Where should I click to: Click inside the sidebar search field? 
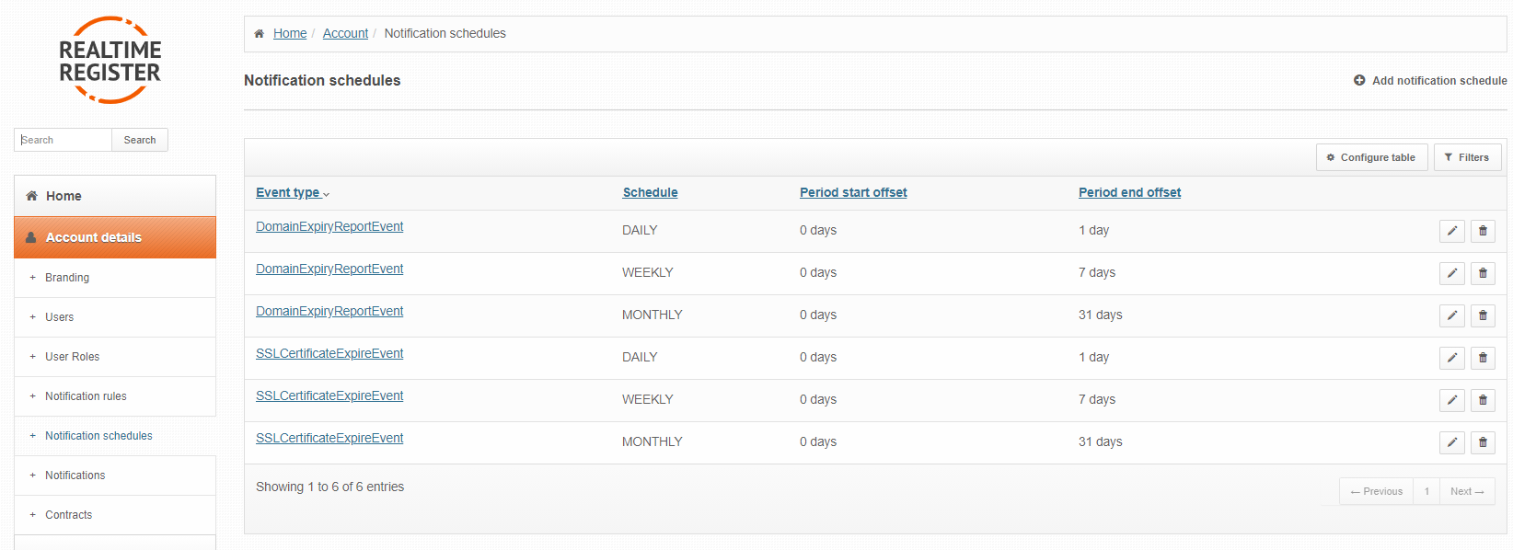62,139
